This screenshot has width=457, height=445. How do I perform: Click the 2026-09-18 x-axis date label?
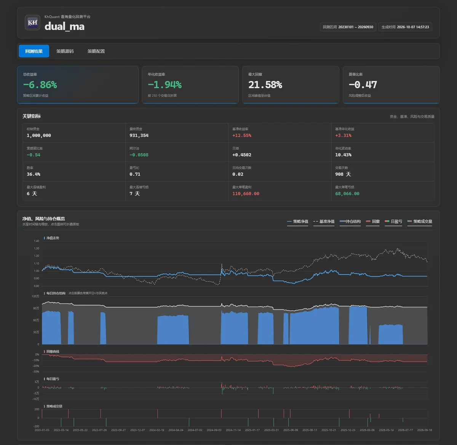click(x=424, y=430)
